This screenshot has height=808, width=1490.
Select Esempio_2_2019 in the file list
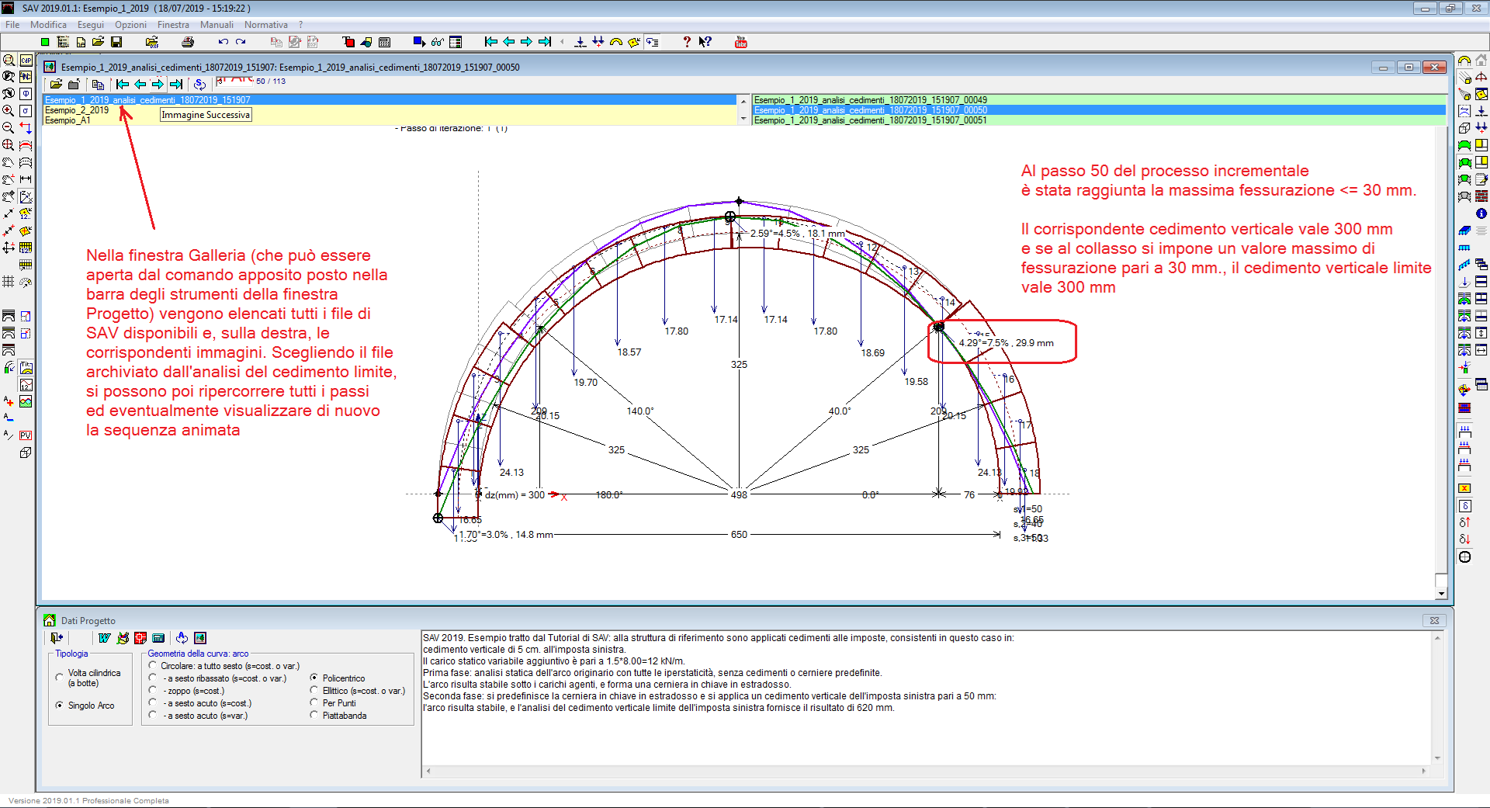click(x=77, y=110)
